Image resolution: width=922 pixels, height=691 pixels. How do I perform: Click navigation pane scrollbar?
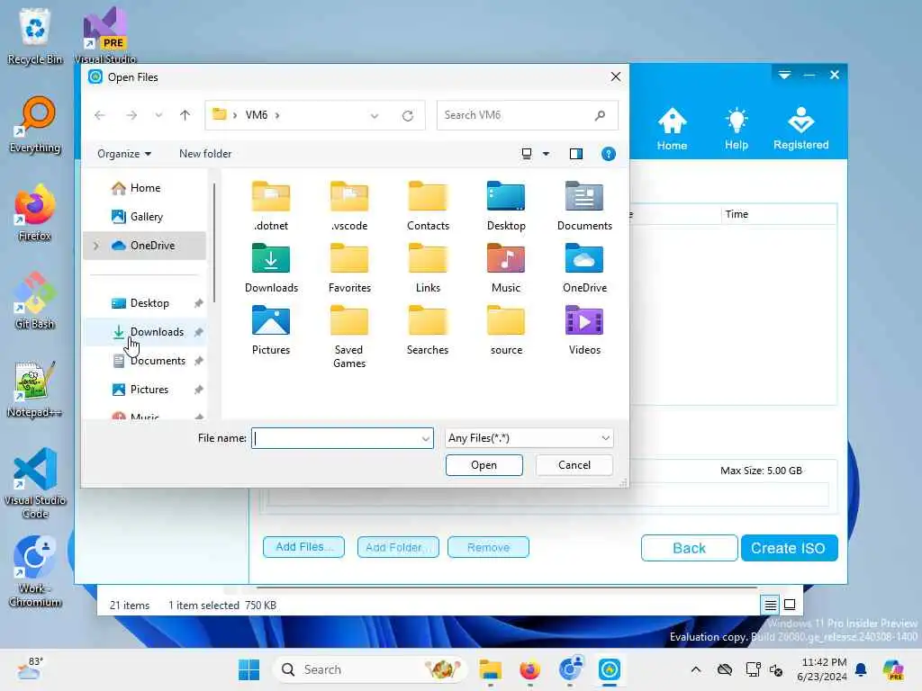click(214, 244)
